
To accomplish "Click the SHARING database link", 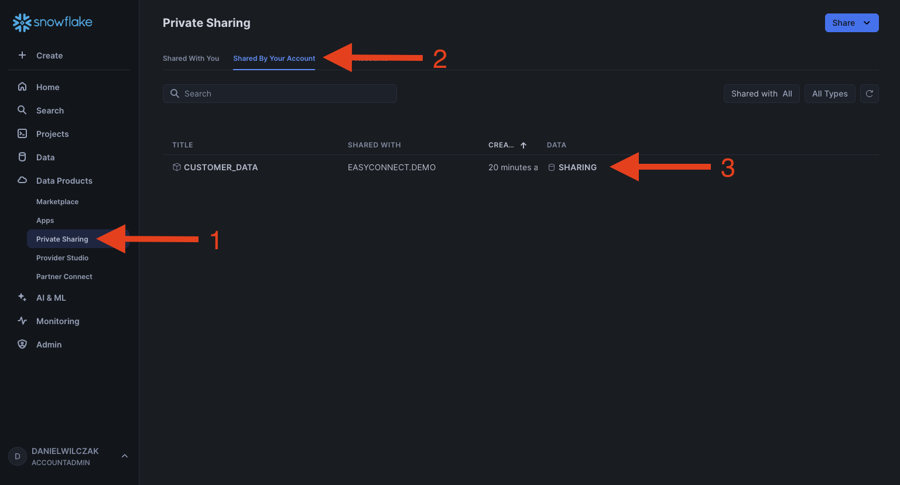I will click(577, 167).
